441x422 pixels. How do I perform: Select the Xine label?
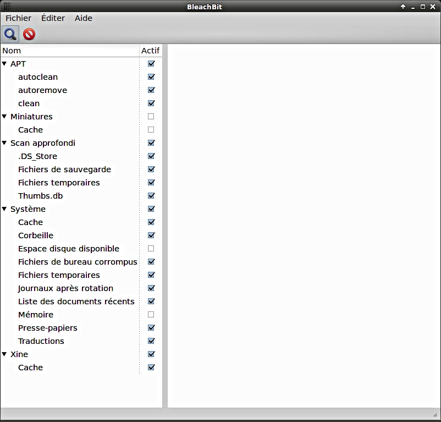click(x=19, y=354)
